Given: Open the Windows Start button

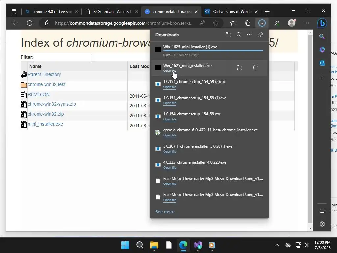Looking at the screenshot, I should coord(125,245).
